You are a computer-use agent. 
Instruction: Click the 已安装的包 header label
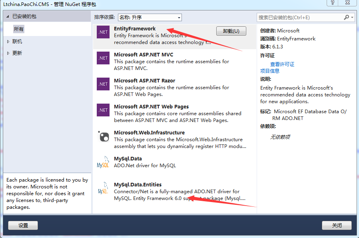pos(24,16)
